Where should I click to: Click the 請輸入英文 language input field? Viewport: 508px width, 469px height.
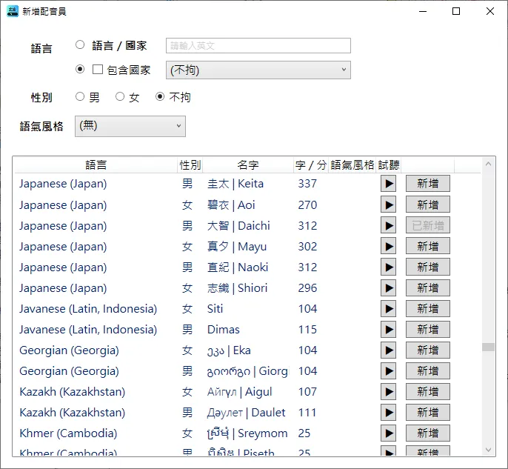point(258,46)
